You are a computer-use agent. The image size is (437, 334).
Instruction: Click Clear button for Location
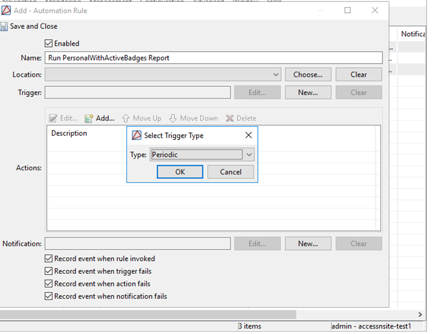pos(359,75)
